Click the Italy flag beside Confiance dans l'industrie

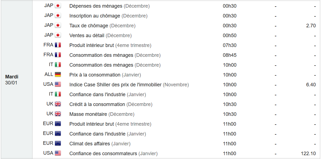tap(58, 94)
